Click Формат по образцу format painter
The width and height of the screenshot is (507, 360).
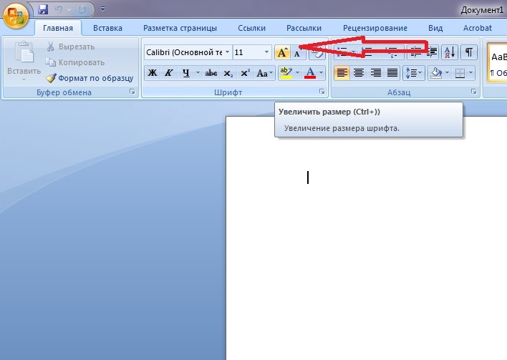pos(90,78)
